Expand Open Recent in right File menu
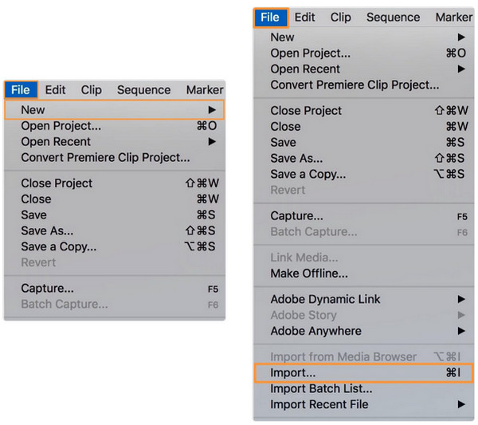This screenshot has width=478, height=425. 364,69
